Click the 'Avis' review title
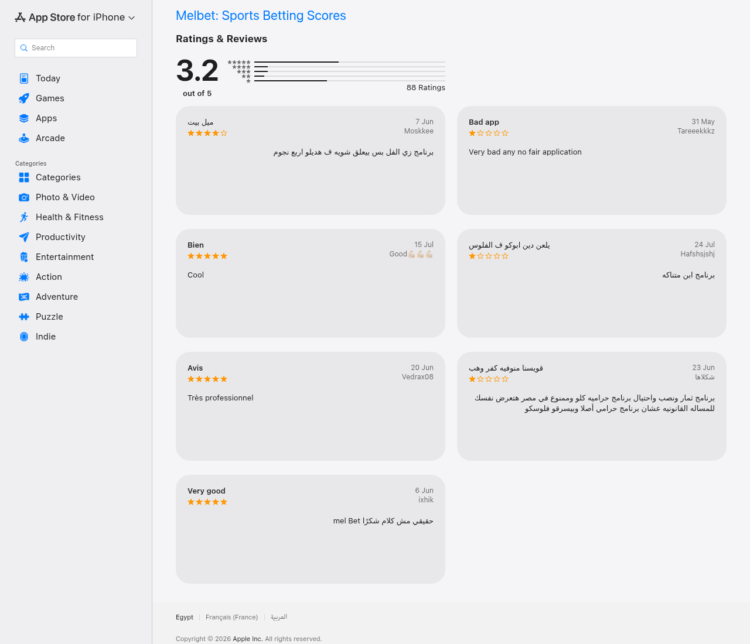Viewport: 750px width, 644px height. pyautogui.click(x=195, y=368)
